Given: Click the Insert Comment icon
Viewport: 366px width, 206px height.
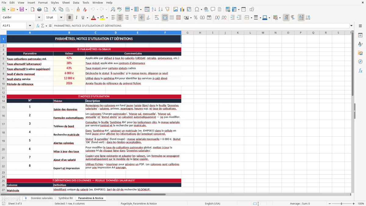Looking at the screenshot, I should (213, 9).
